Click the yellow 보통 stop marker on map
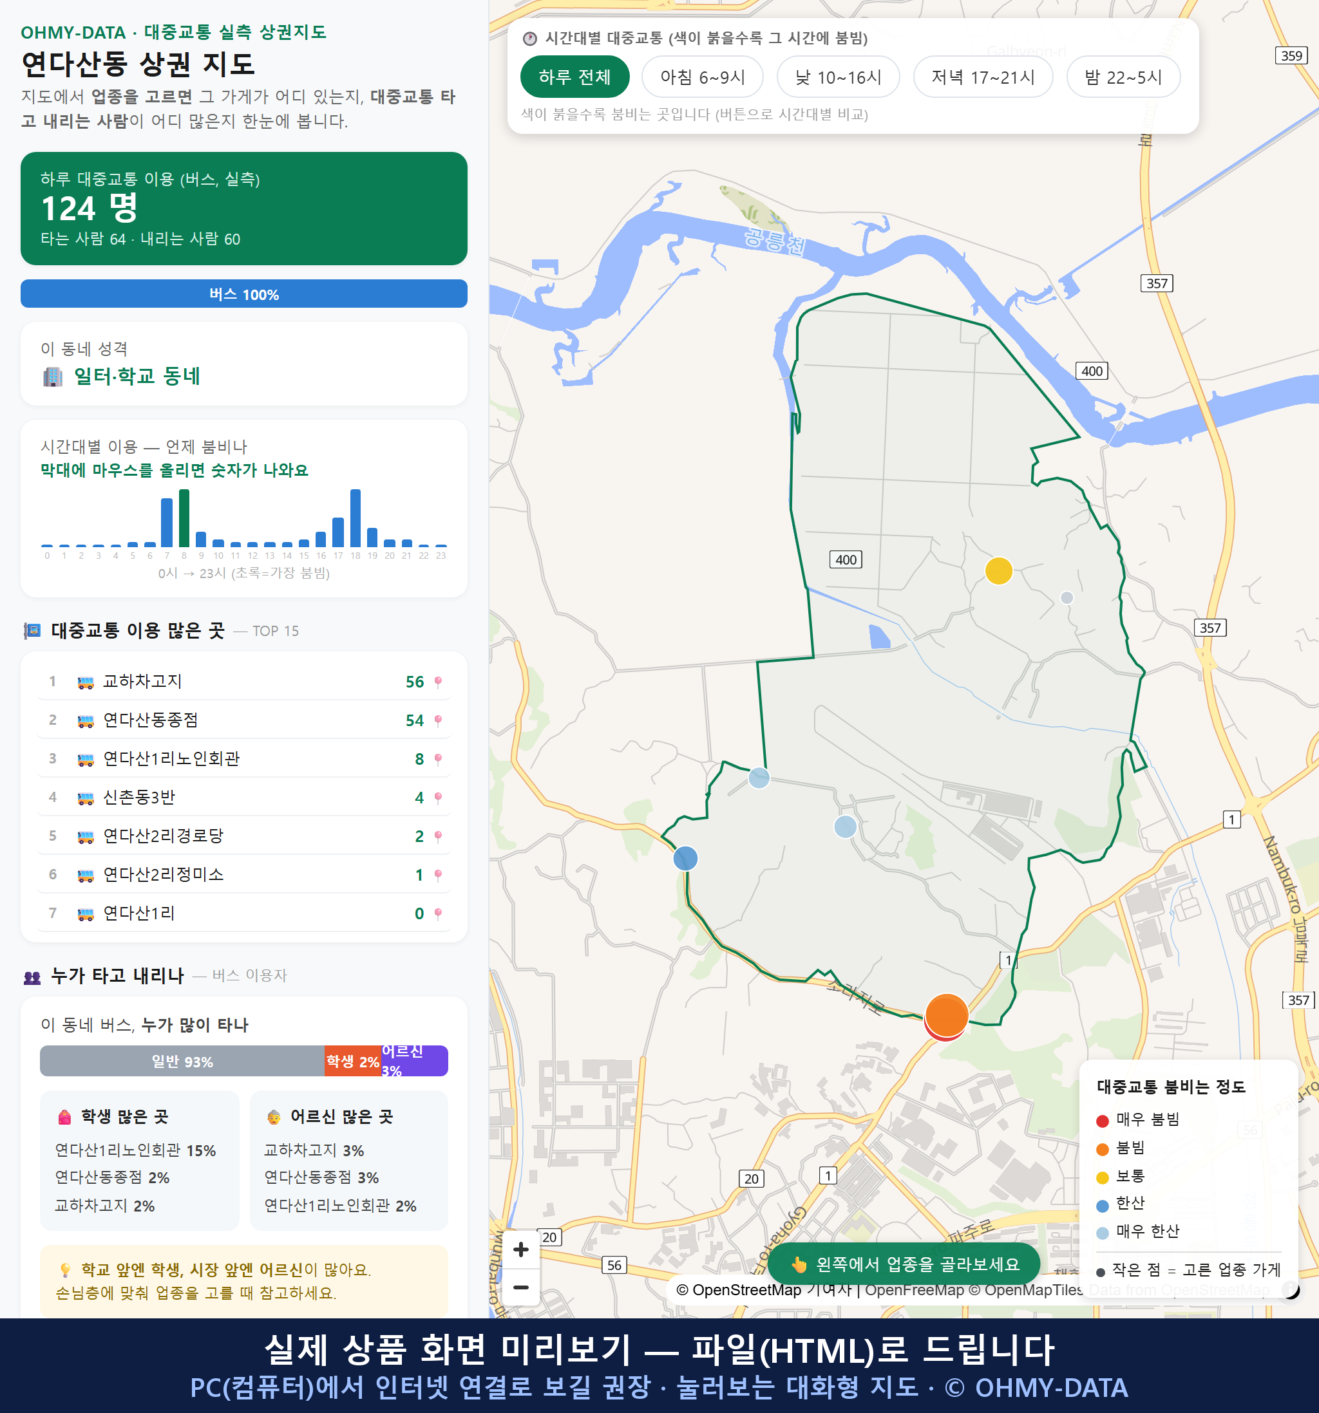The width and height of the screenshot is (1319, 1413). click(x=998, y=571)
